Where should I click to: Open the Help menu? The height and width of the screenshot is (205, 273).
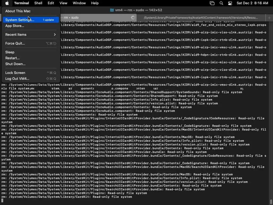95,3
